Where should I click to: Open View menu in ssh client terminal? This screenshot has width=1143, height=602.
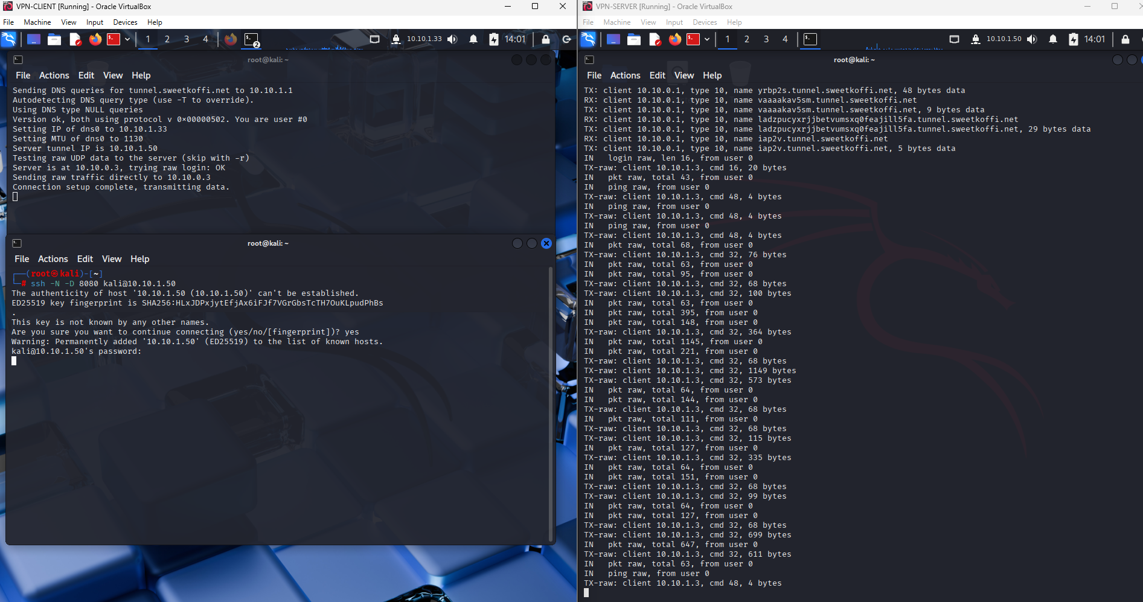tap(112, 259)
